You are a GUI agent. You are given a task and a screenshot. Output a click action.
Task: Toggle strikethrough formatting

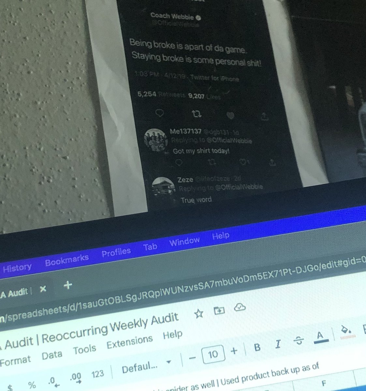tap(298, 341)
